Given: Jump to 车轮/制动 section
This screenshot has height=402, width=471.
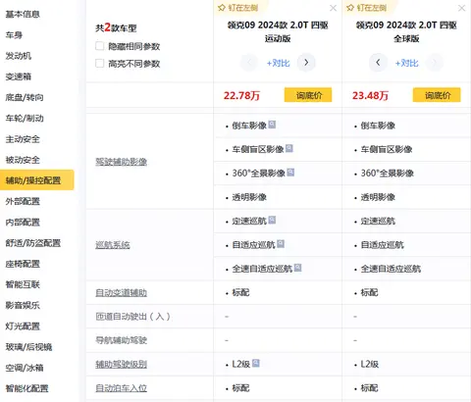Looking at the screenshot, I should [x=25, y=118].
